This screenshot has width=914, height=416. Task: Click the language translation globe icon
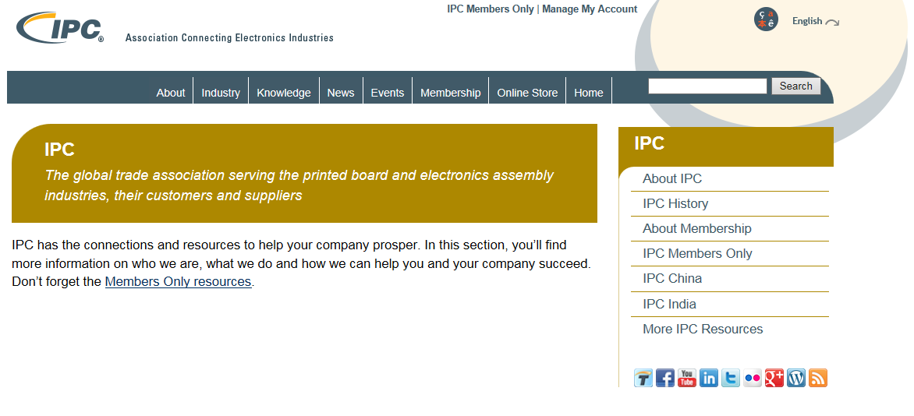coord(765,19)
